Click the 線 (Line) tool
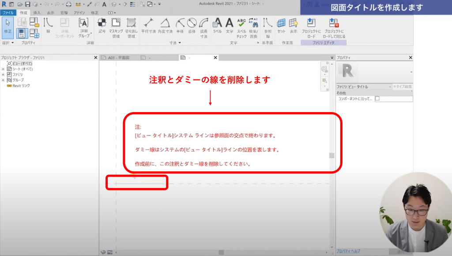Image resolution: width=452 pixels, height=256 pixels. (x=48, y=26)
